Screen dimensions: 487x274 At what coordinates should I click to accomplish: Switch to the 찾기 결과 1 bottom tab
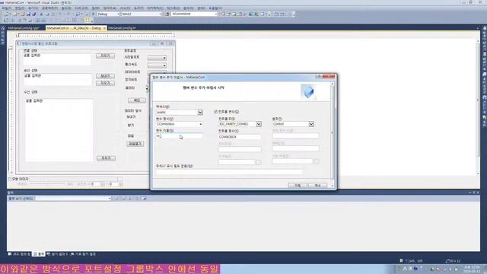pos(57,254)
